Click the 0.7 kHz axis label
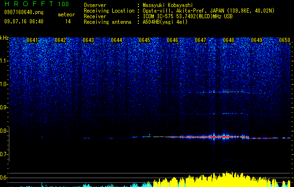Viewport: 294px width, 187px height. [x=4, y=154]
